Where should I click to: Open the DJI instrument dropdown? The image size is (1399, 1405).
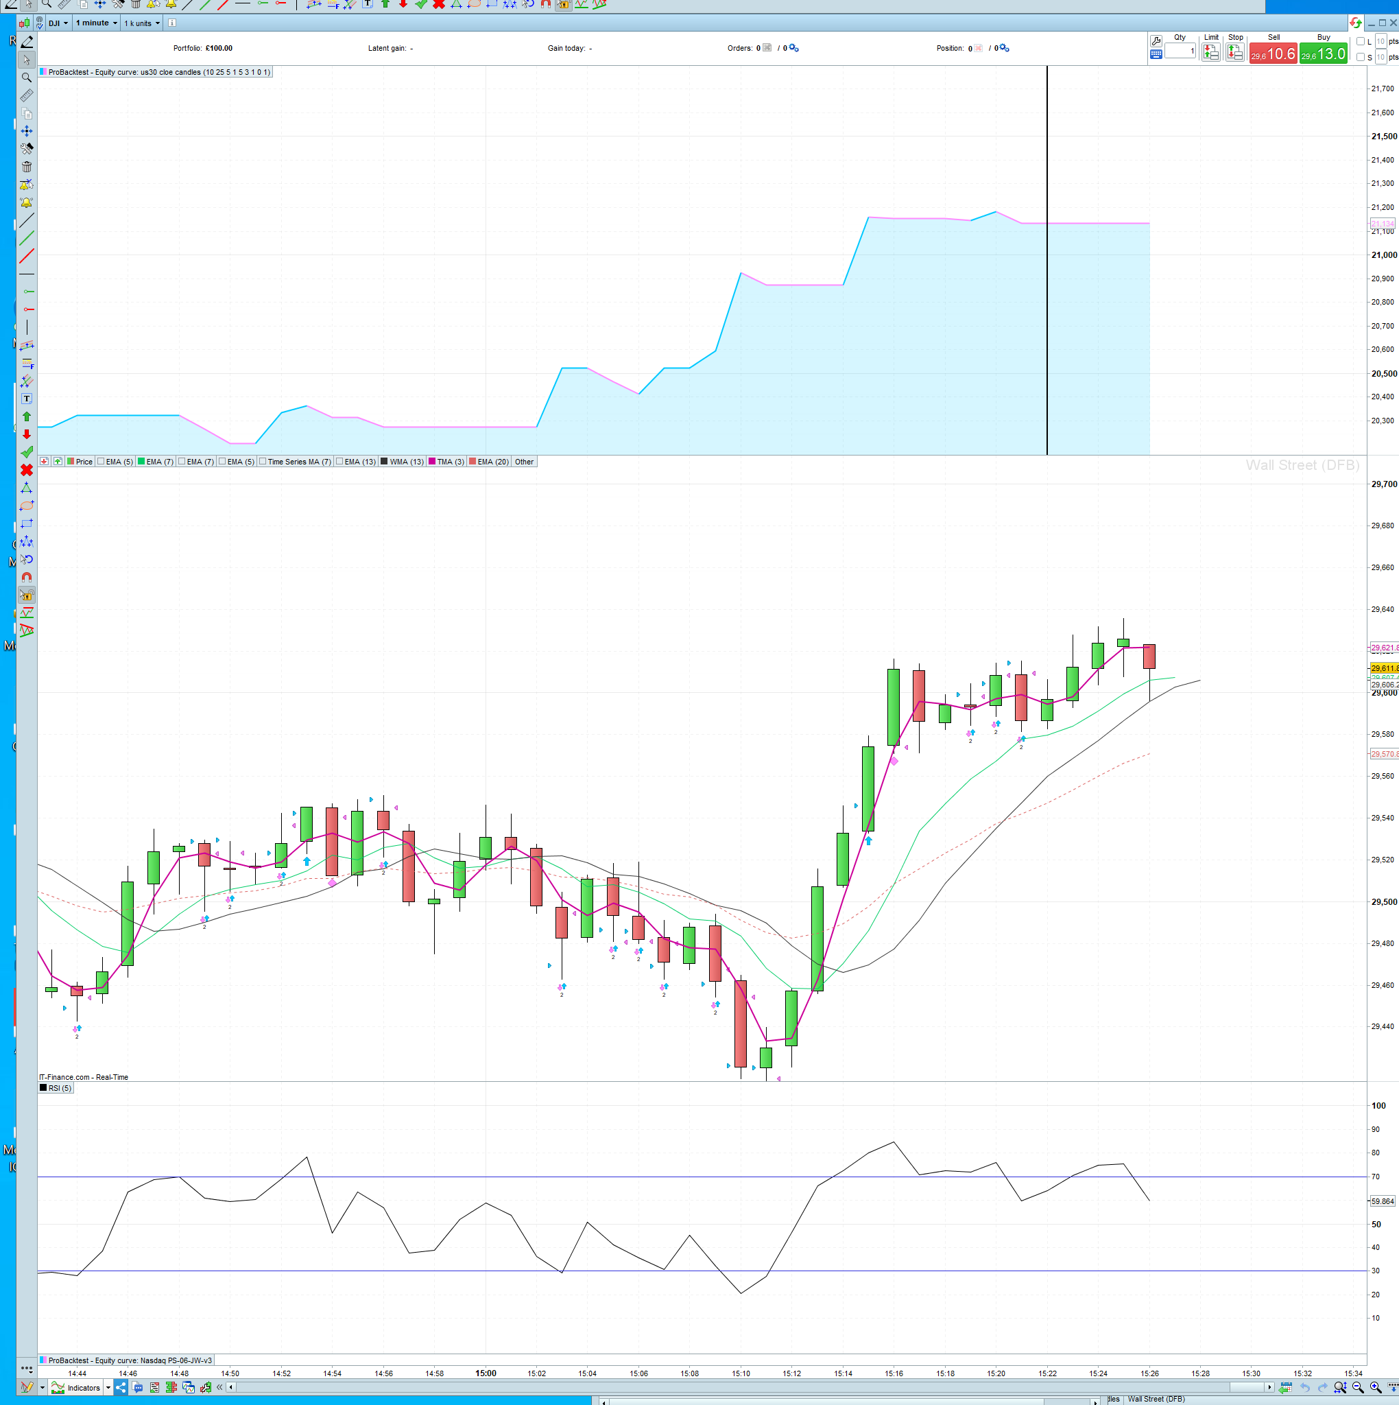58,23
